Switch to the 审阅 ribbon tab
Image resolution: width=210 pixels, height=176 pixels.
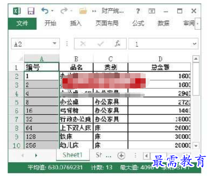[189, 23]
